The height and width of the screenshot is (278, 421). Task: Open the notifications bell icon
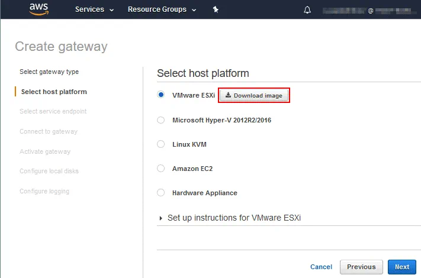(307, 10)
